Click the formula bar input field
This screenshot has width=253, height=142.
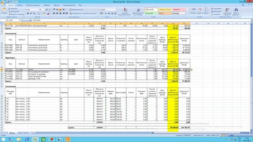click(x=141, y=20)
